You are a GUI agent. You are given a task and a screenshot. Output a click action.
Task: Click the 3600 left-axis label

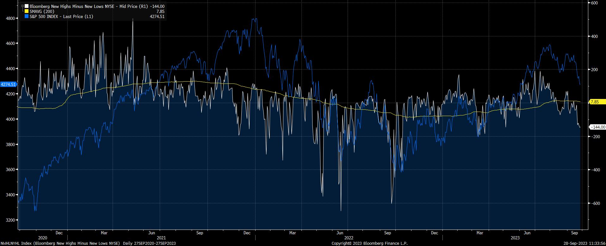(x=10, y=170)
